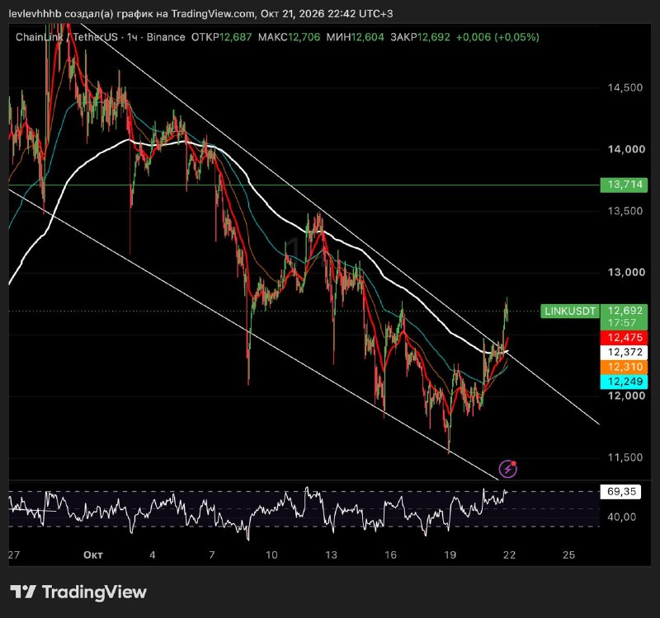660x618 pixels.
Task: Click the green 12,692 current price label
Action: pyautogui.click(x=625, y=311)
